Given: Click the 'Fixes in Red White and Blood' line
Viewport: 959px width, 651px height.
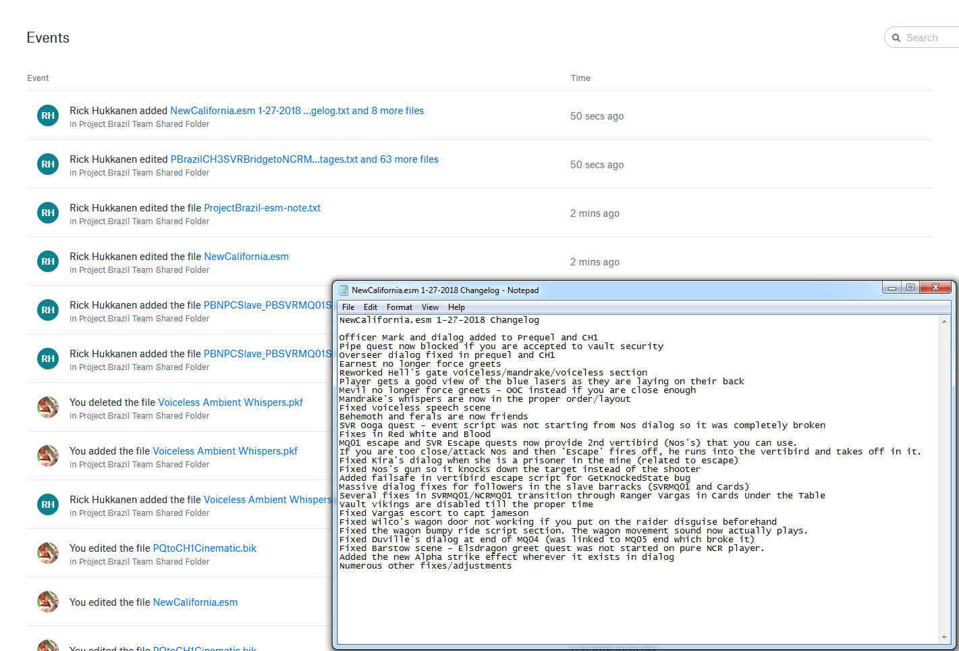Looking at the screenshot, I should [x=415, y=434].
